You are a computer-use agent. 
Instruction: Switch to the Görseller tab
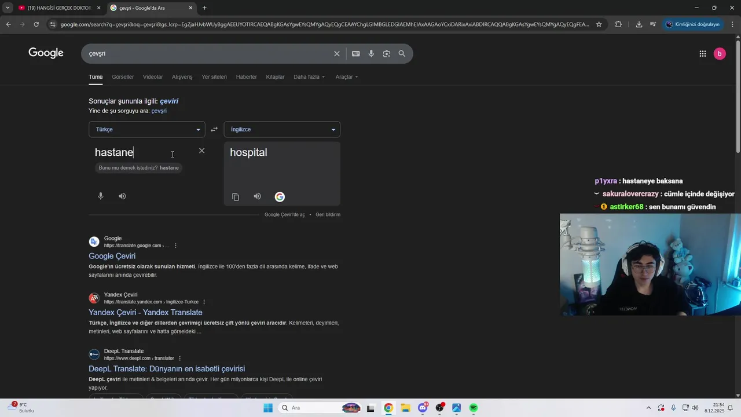123,77
